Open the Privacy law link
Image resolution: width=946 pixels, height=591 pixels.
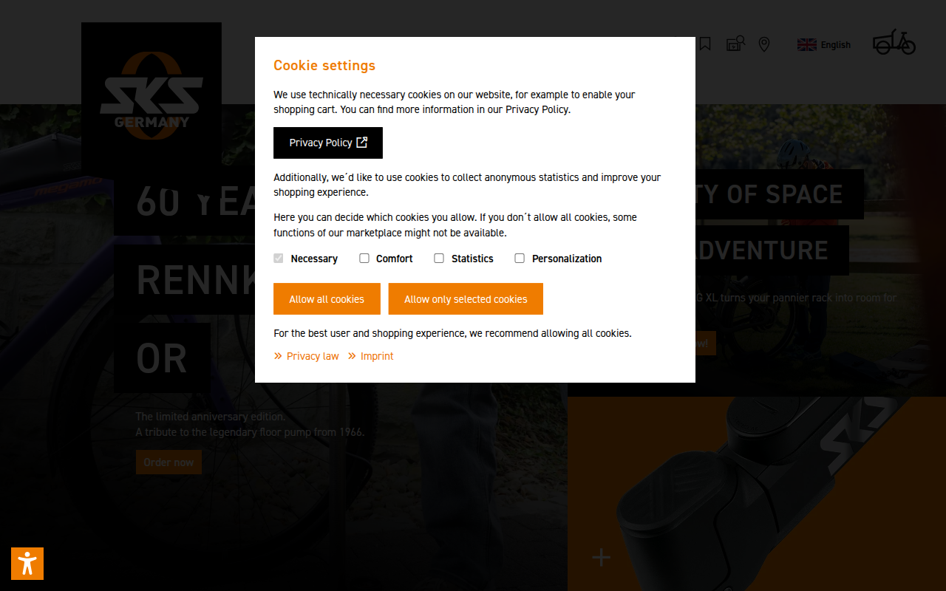[x=307, y=356]
